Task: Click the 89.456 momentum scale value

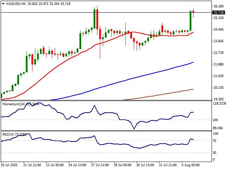Action: pyautogui.click(x=218, y=128)
